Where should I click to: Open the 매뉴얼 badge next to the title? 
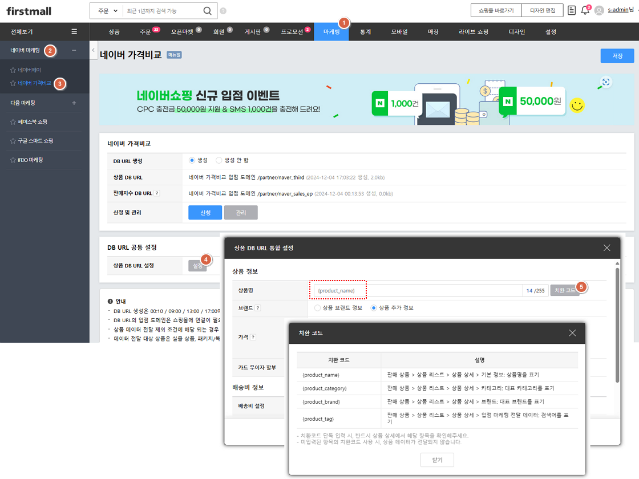pos(174,55)
